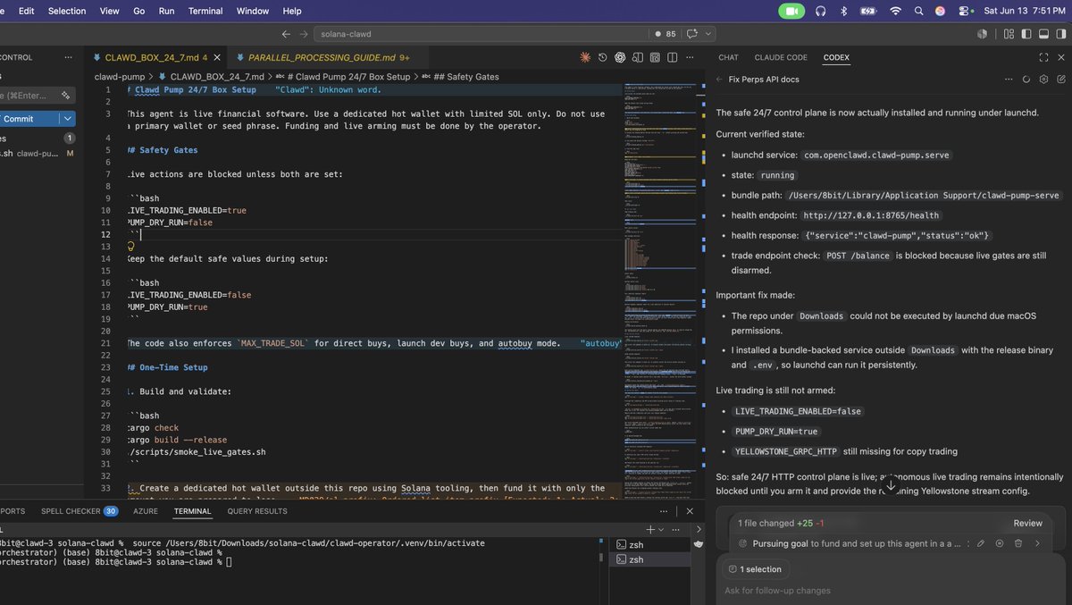
Task: Add new terminal with plus icon
Action: coord(651,530)
